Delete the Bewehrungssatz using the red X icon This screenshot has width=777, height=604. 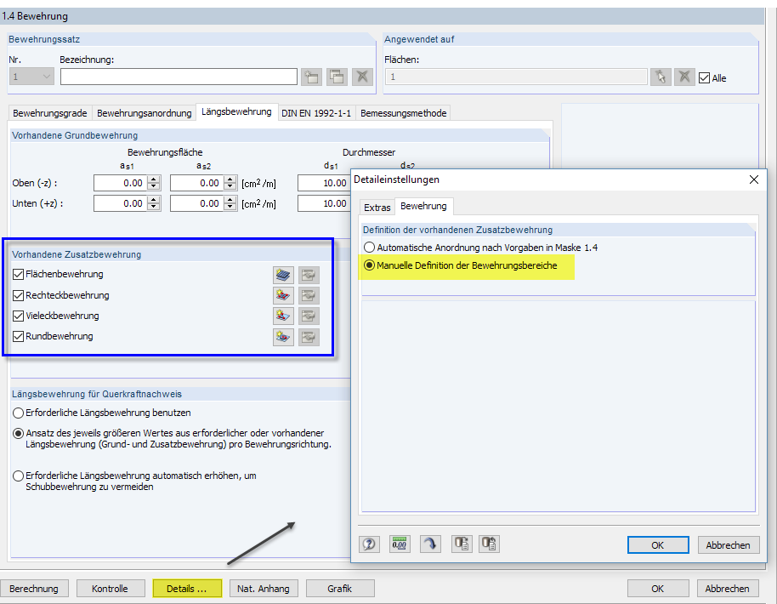[360, 76]
